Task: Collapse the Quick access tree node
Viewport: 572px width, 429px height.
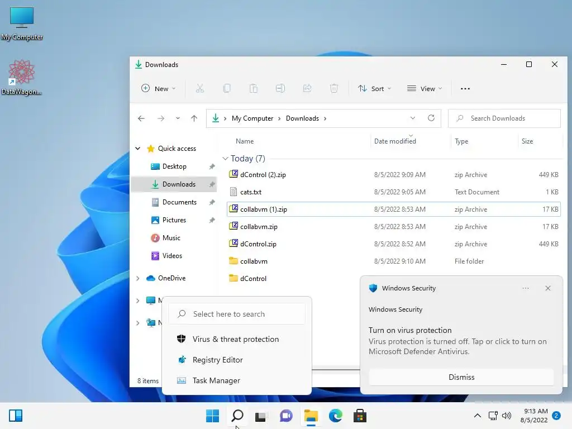Action: coord(137,149)
